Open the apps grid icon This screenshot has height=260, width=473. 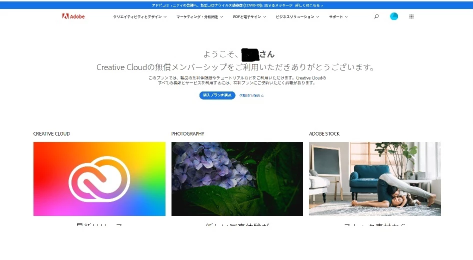coord(411,16)
